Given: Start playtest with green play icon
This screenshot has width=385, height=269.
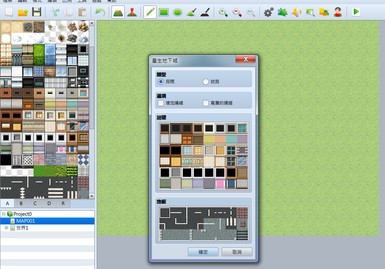Looking at the screenshot, I should coord(356,12).
